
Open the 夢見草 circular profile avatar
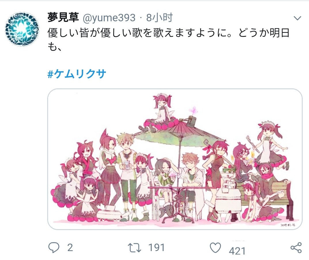pyautogui.click(x=22, y=29)
